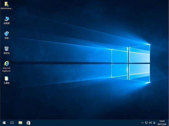
Task: Open the volume speaker tray icon
Action: pos(150,123)
